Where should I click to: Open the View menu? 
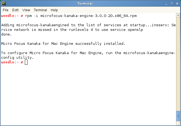pos(26,10)
